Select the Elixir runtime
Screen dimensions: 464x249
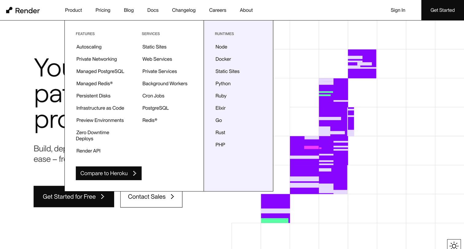click(220, 108)
